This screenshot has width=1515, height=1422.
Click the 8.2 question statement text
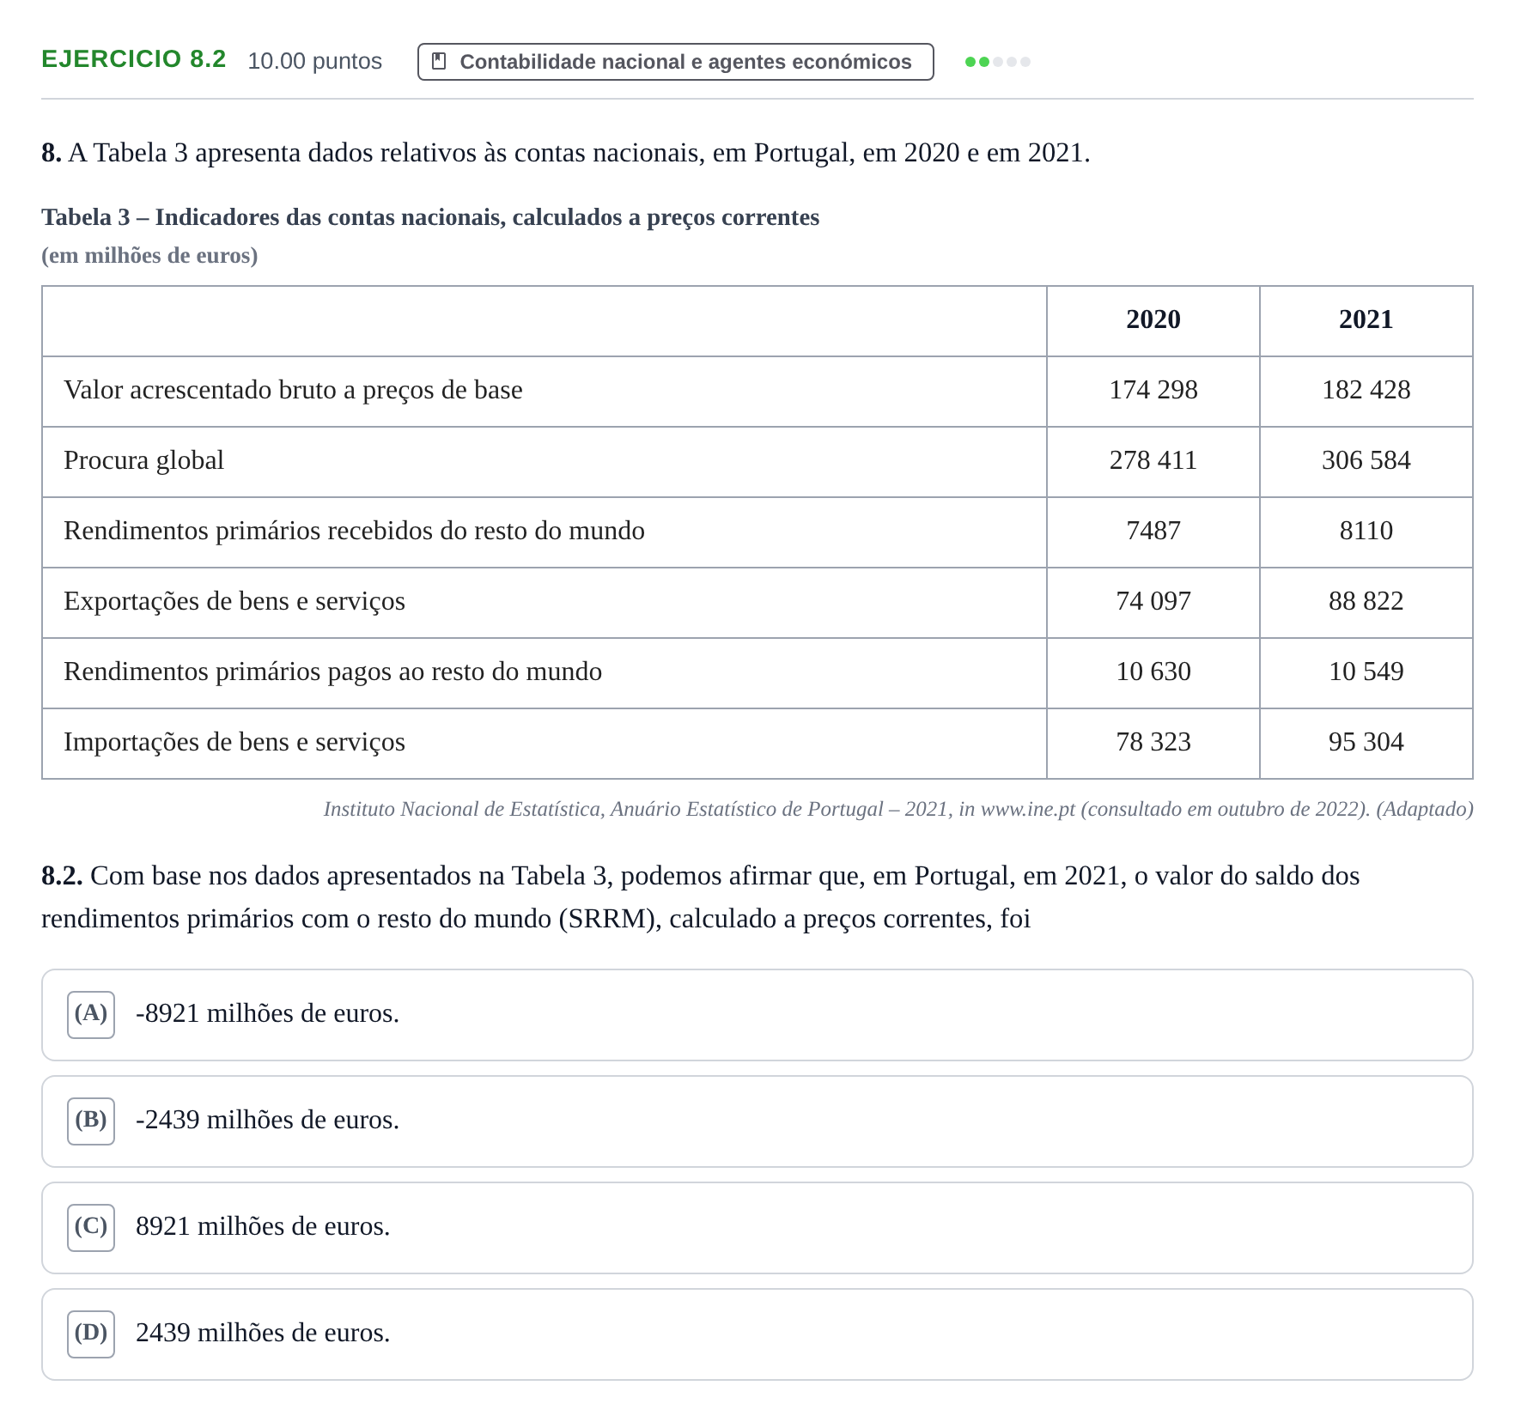(x=701, y=897)
